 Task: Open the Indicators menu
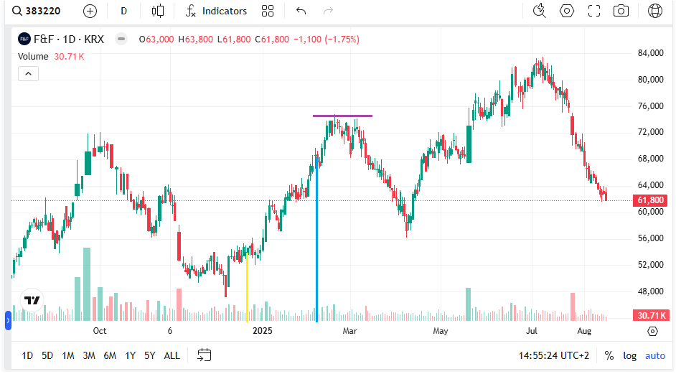pyautogui.click(x=216, y=11)
